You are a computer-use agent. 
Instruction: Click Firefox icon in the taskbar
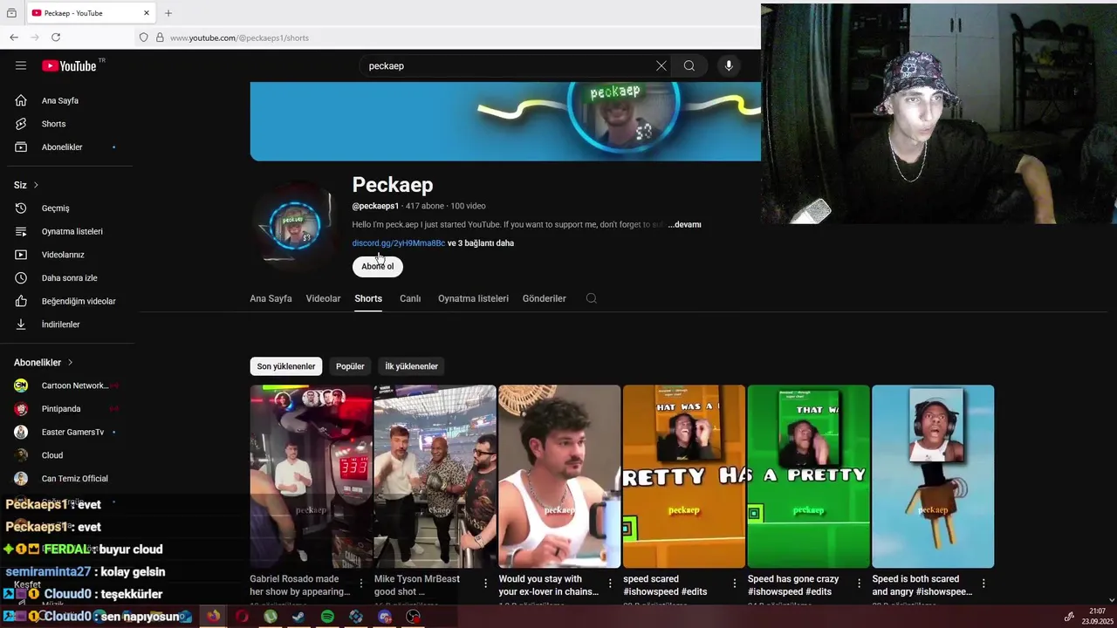213,617
